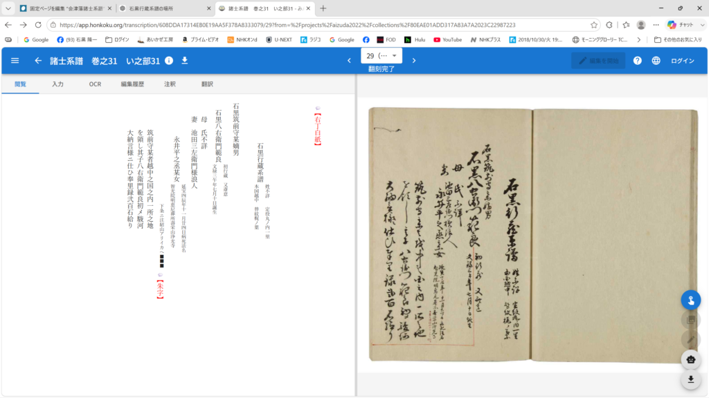Image resolution: width=709 pixels, height=398 pixels.
Task: Open the ログイン bookmark folder
Action: click(x=117, y=39)
